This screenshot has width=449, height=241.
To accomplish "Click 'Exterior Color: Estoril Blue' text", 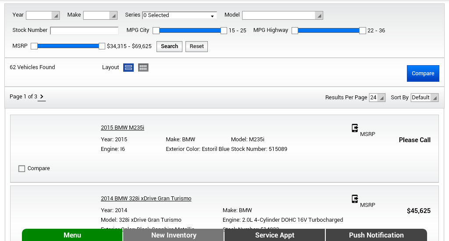I will tap(198, 149).
